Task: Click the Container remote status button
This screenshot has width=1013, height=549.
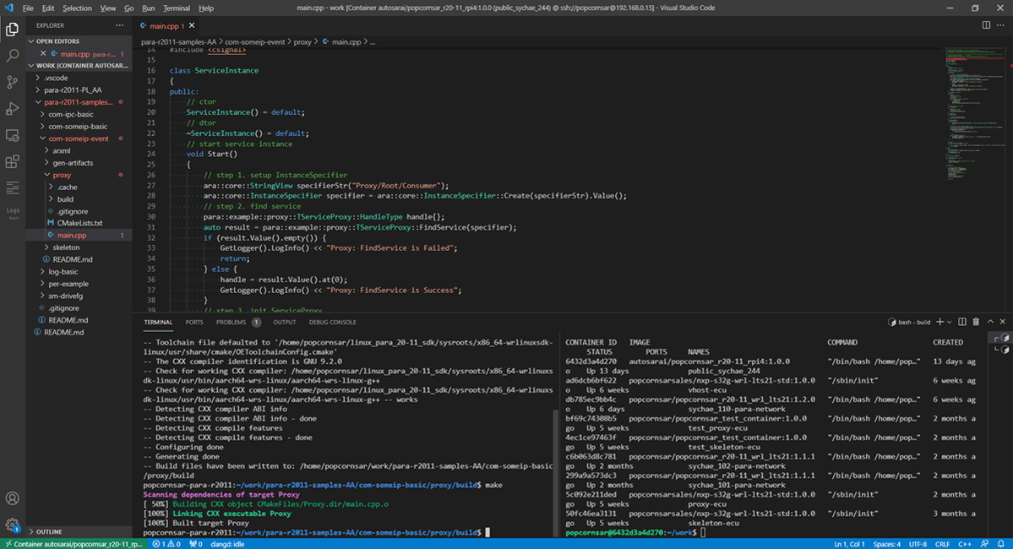Action: pyautogui.click(x=74, y=544)
